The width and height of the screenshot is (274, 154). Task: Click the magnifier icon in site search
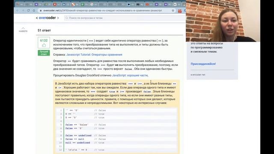point(67,18)
